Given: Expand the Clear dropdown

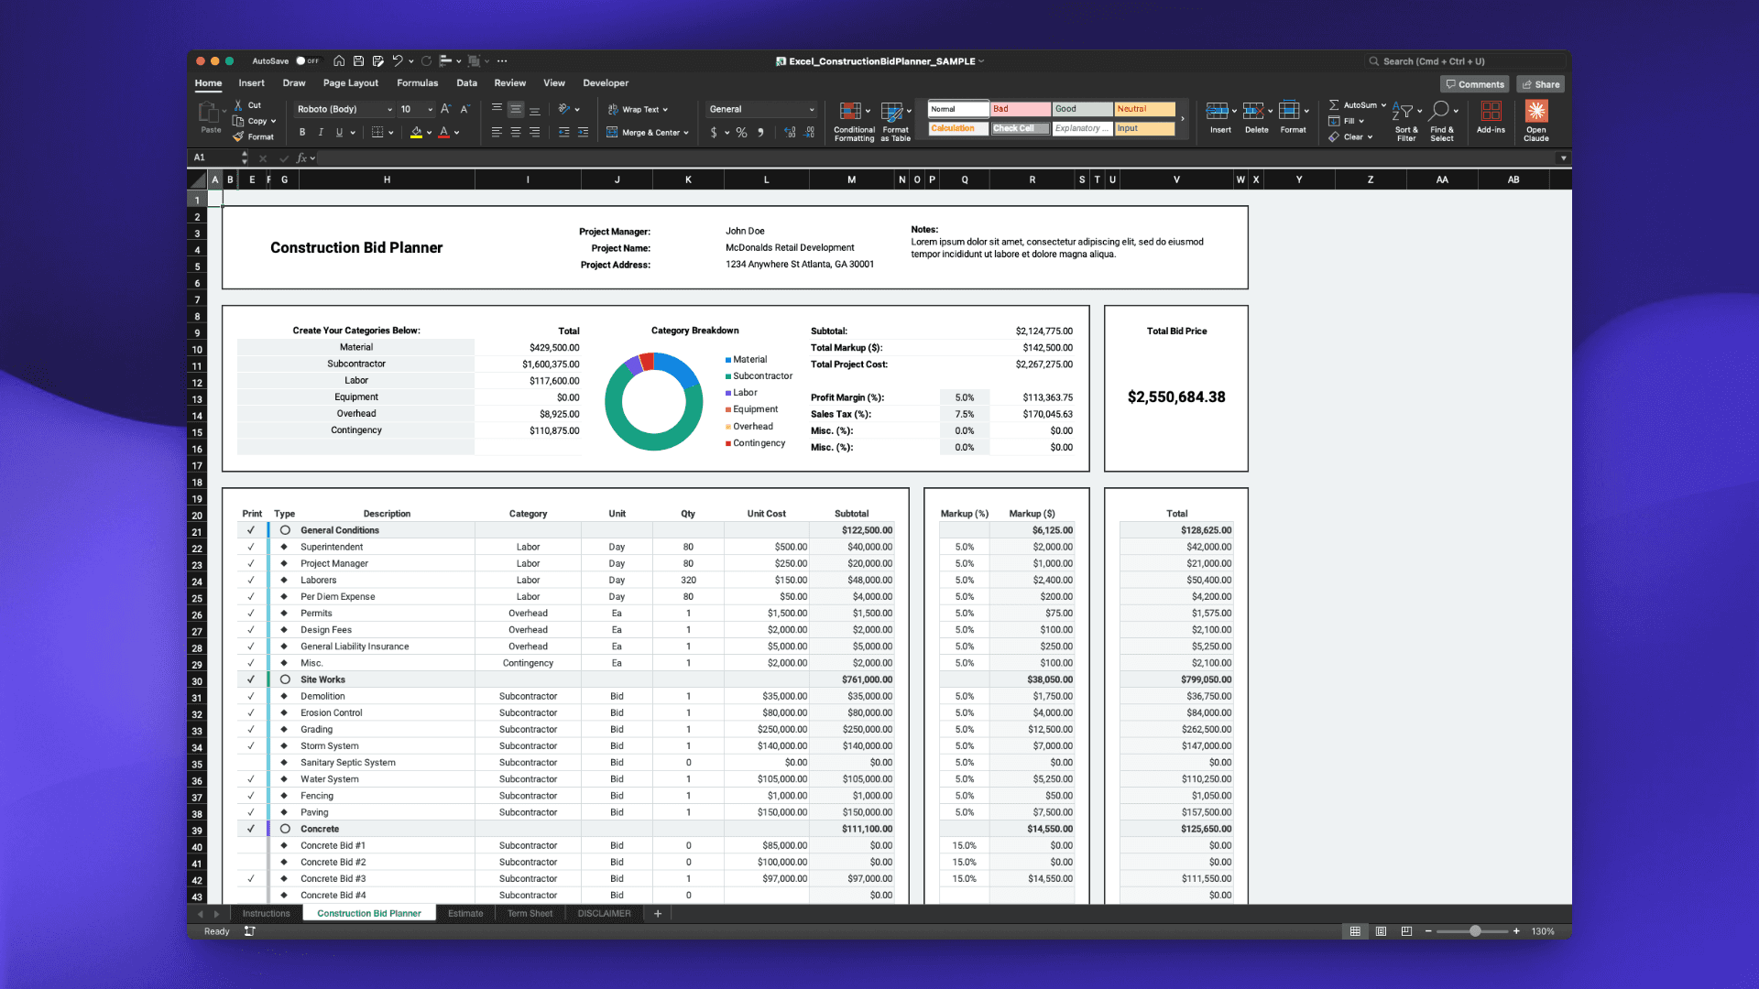Looking at the screenshot, I should 1370,137.
